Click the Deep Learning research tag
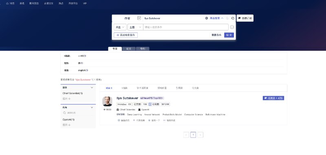 pyautogui.click(x=134, y=114)
